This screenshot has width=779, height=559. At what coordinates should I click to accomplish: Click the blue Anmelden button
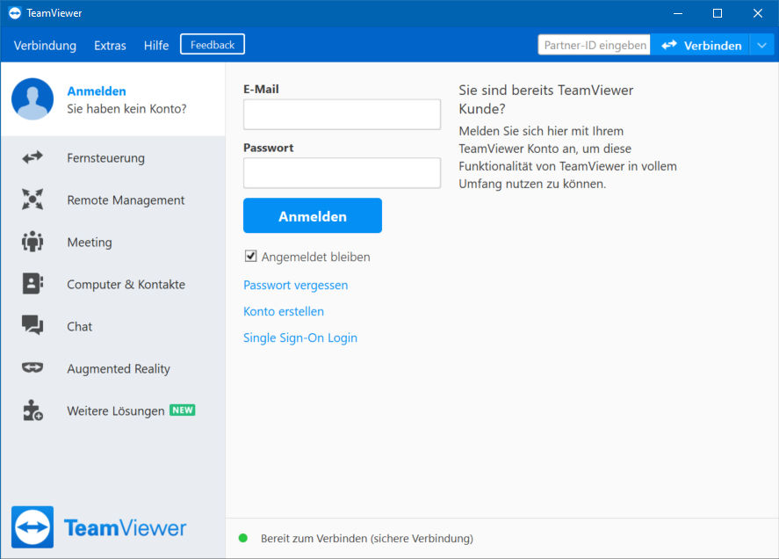[x=313, y=216]
